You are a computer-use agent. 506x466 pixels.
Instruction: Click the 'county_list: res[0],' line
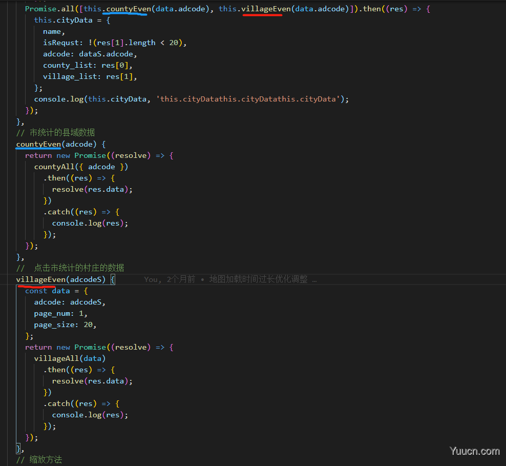coord(88,66)
